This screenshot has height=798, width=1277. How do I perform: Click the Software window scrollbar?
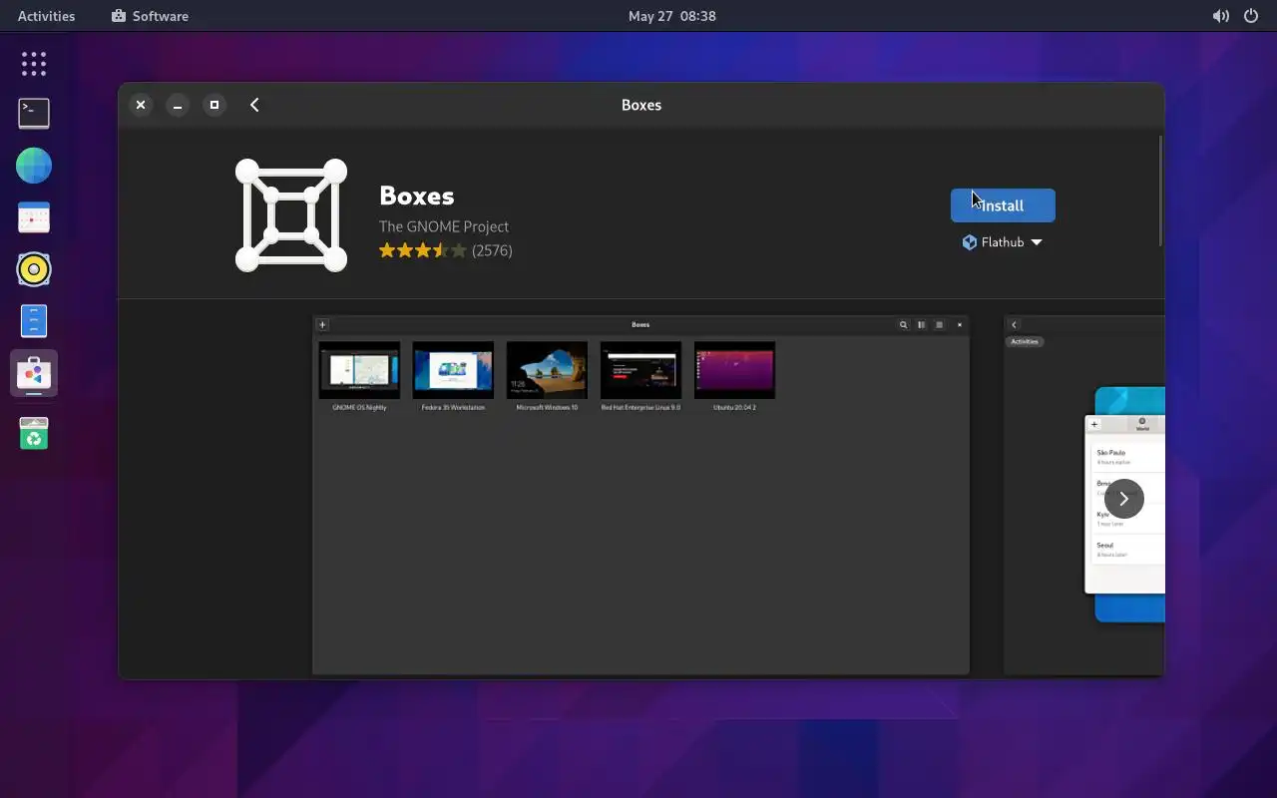[x=1160, y=191]
